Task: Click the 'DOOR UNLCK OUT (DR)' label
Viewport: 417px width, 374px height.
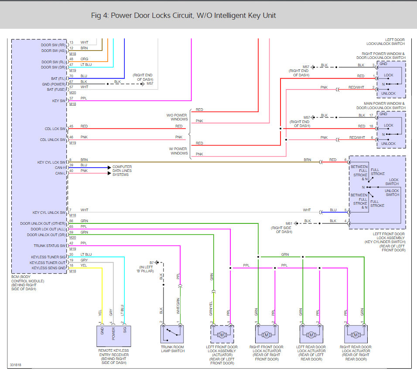Action: pyautogui.click(x=46, y=235)
